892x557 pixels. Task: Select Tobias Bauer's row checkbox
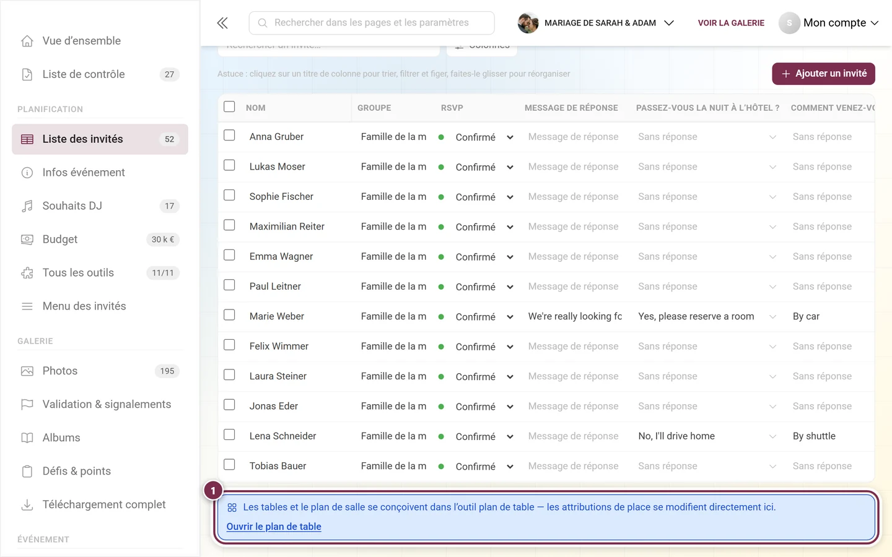[229, 464]
